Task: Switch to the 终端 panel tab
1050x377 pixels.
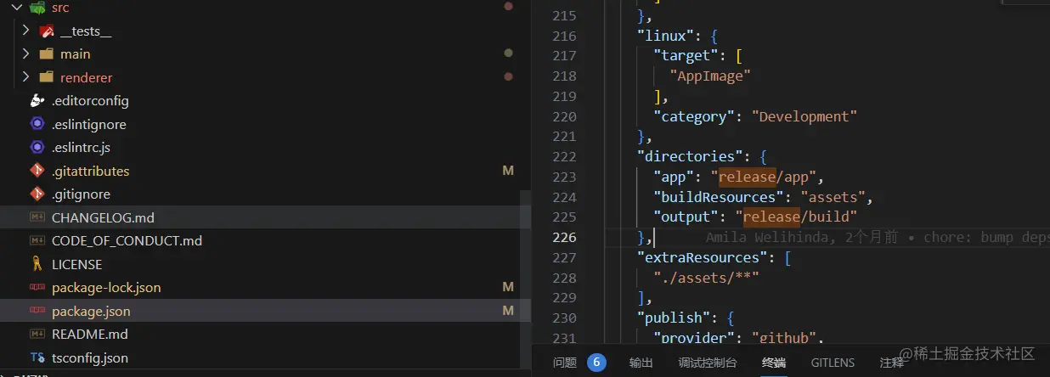Action: (774, 363)
